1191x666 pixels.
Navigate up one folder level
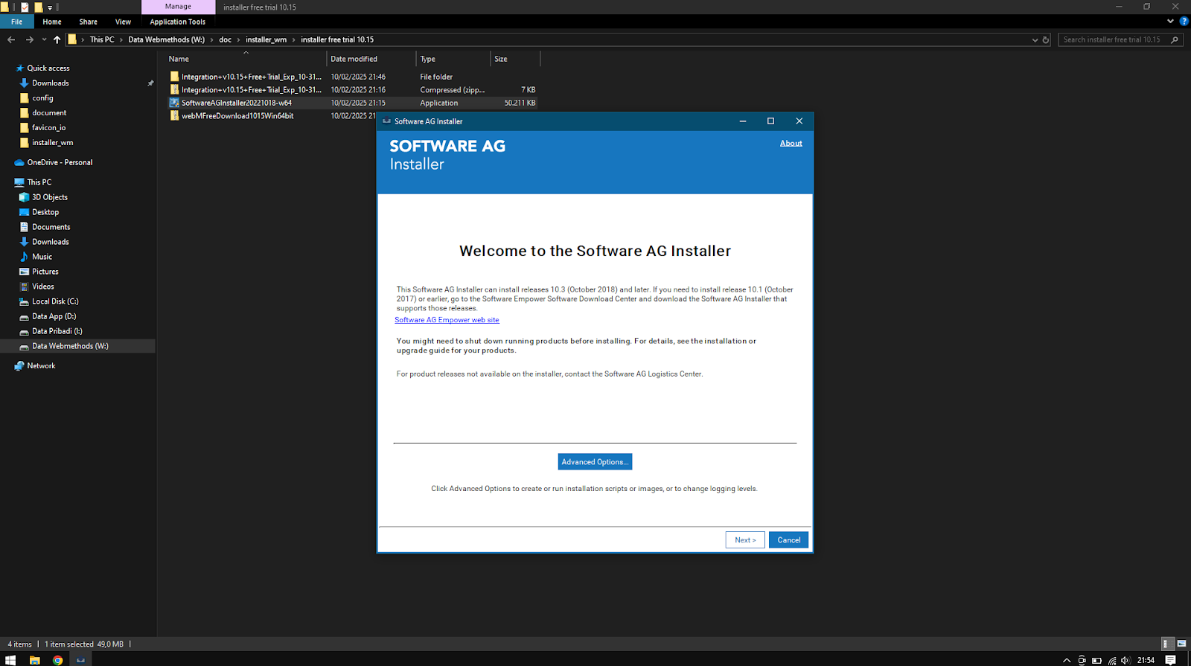(x=57, y=39)
